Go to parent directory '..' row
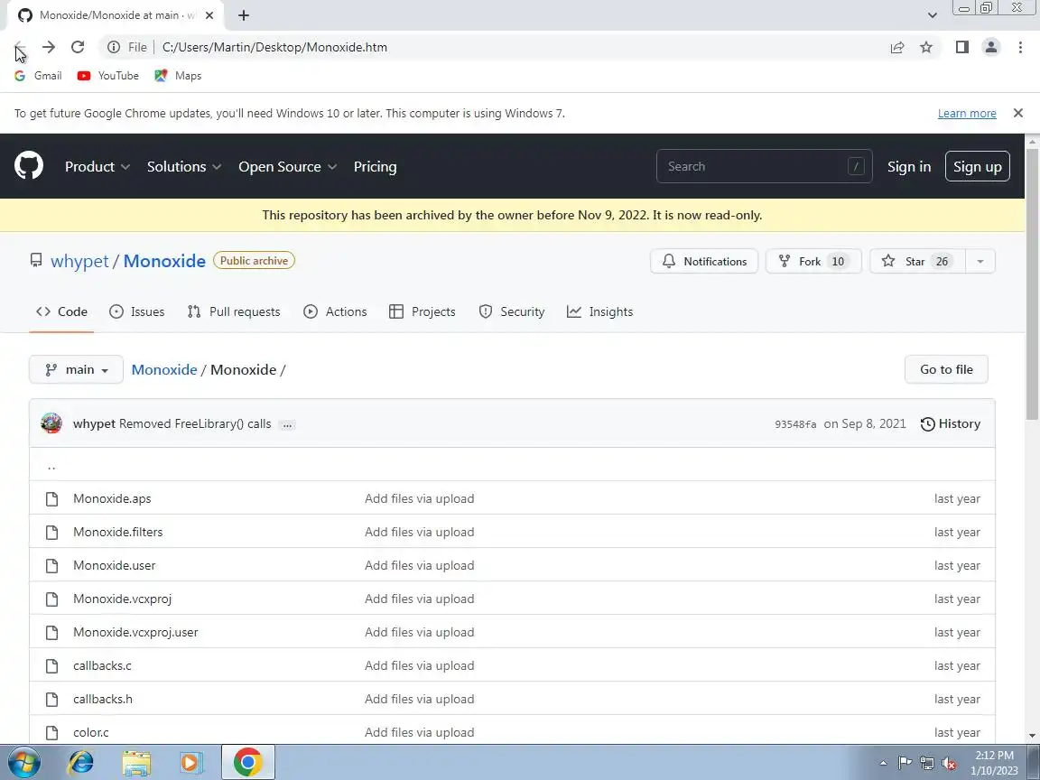Image resolution: width=1040 pixels, height=780 pixels. click(x=512, y=465)
